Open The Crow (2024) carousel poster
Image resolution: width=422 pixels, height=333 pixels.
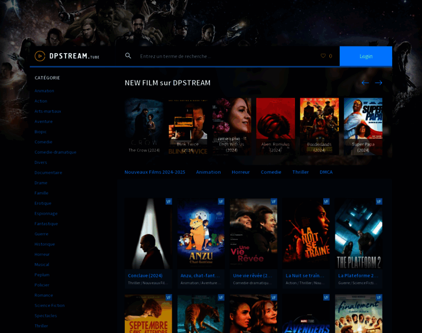pyautogui.click(x=144, y=127)
